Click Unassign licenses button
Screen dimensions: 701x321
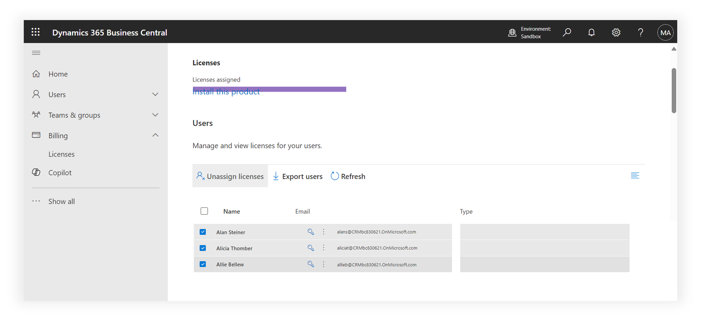click(230, 176)
